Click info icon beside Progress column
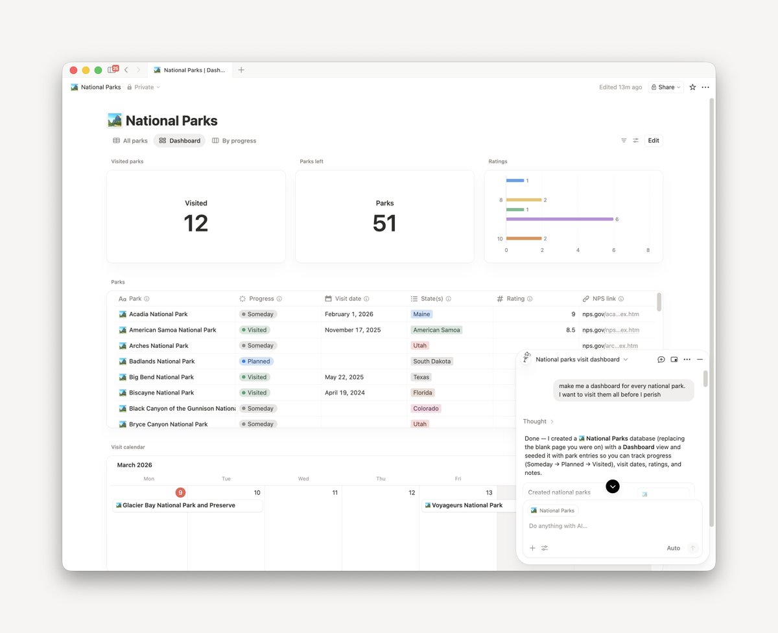The height and width of the screenshot is (633, 778). (279, 299)
